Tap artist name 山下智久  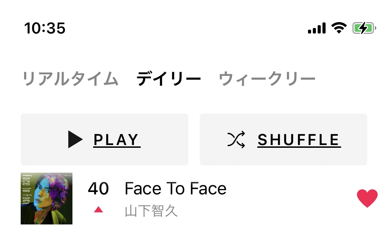point(151,211)
